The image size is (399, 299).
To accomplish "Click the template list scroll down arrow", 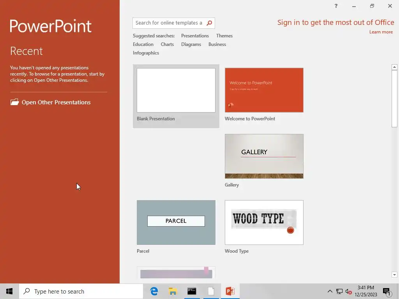I will point(394,275).
